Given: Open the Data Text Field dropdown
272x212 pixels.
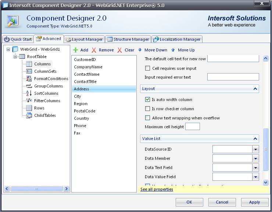Looking at the screenshot, I should click(255, 168).
